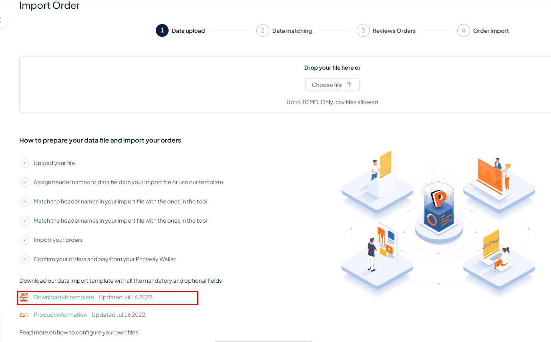Select the Data upload step label
Viewport: 551px width, 342px height.
[188, 31]
